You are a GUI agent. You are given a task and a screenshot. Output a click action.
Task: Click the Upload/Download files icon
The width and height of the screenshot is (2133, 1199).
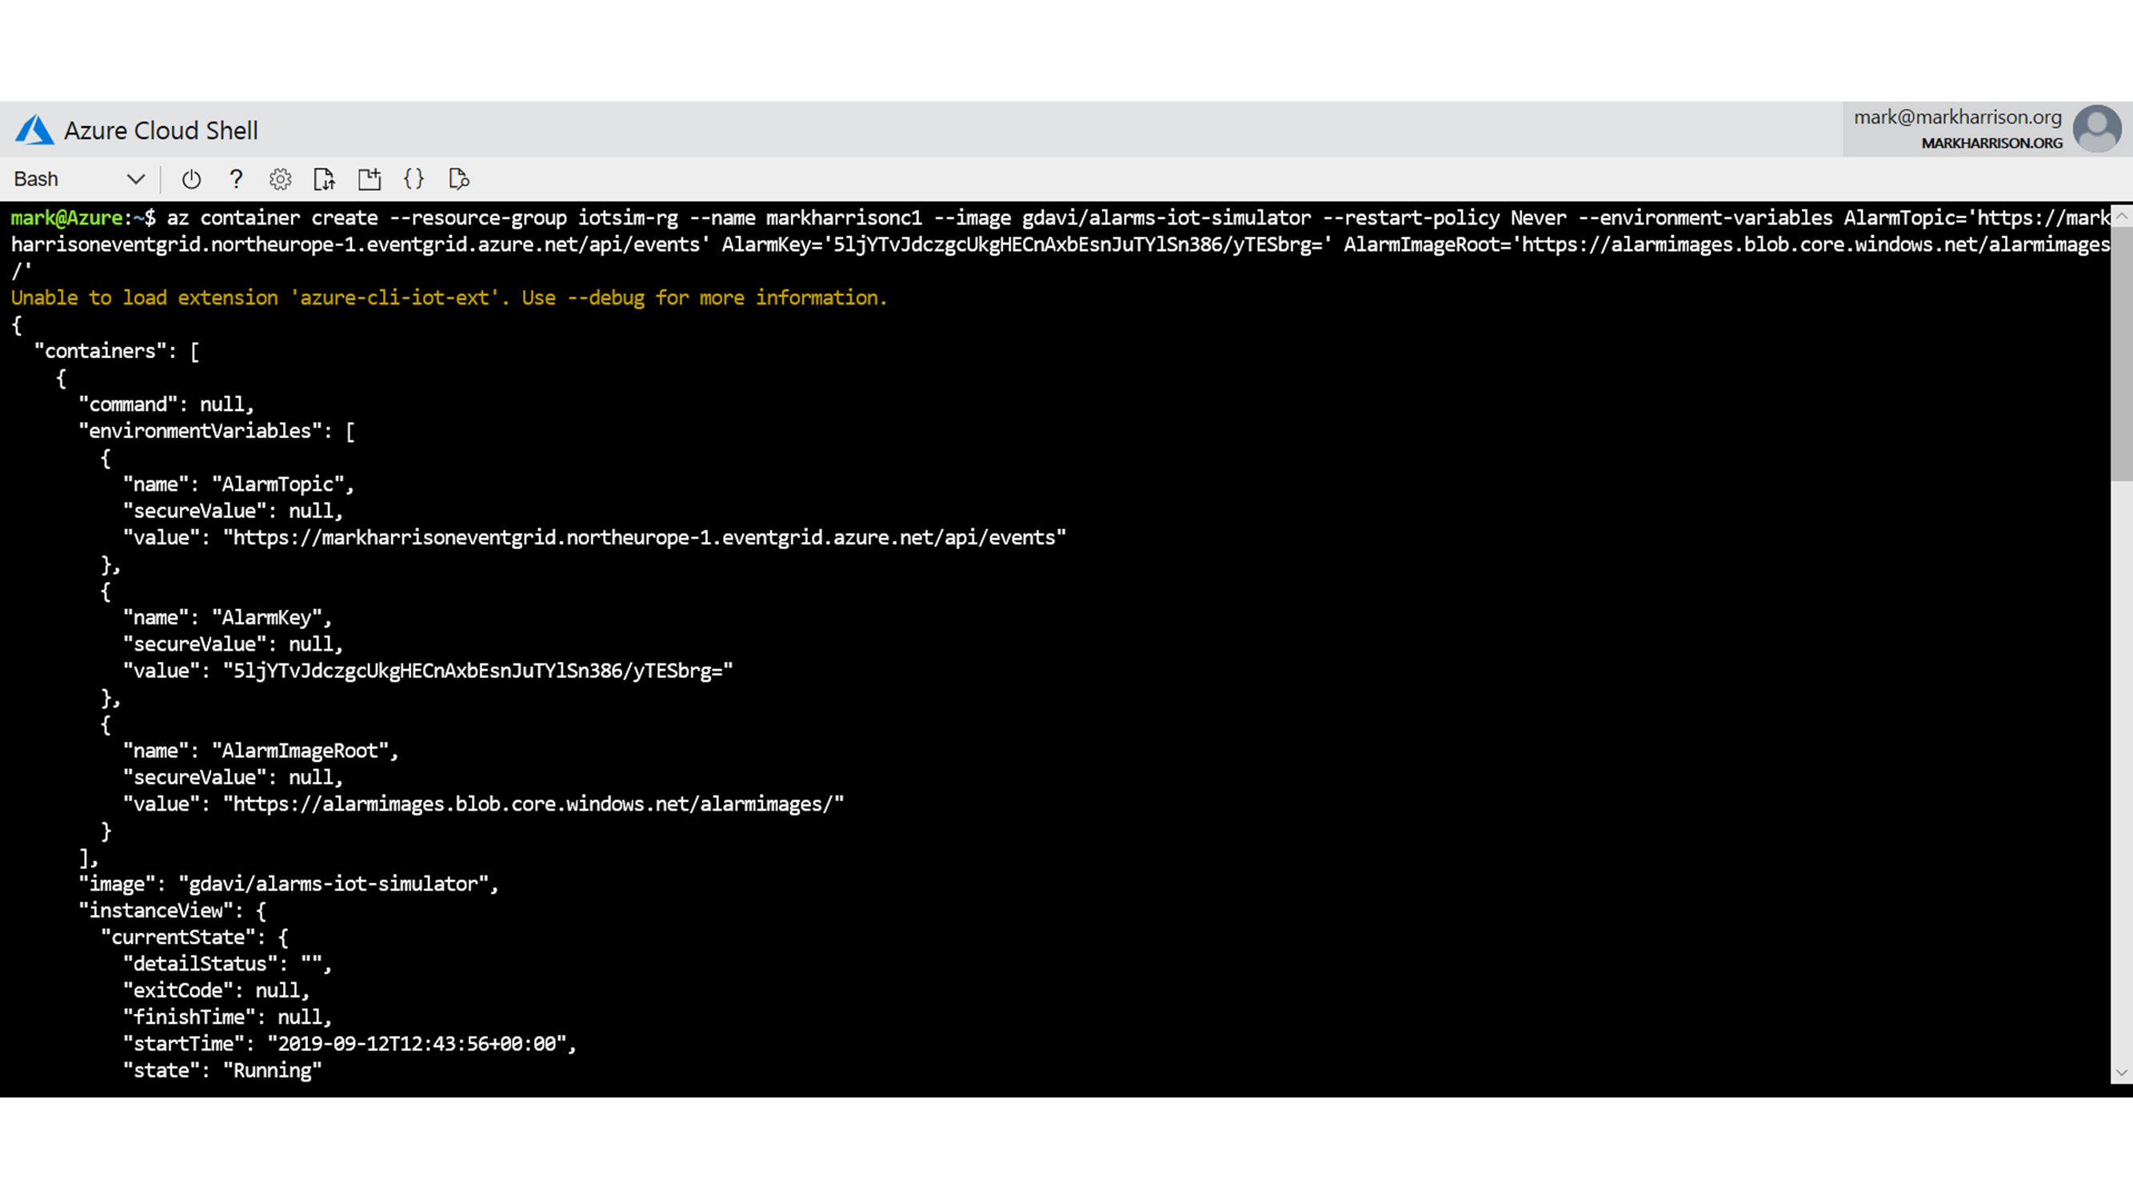[325, 179]
